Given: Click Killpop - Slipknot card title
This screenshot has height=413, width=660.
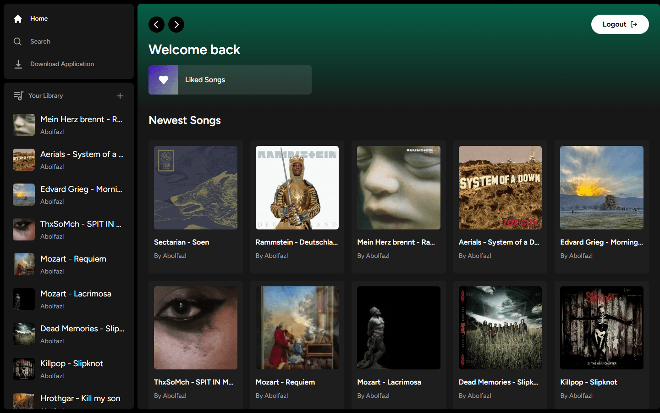Looking at the screenshot, I should [588, 382].
